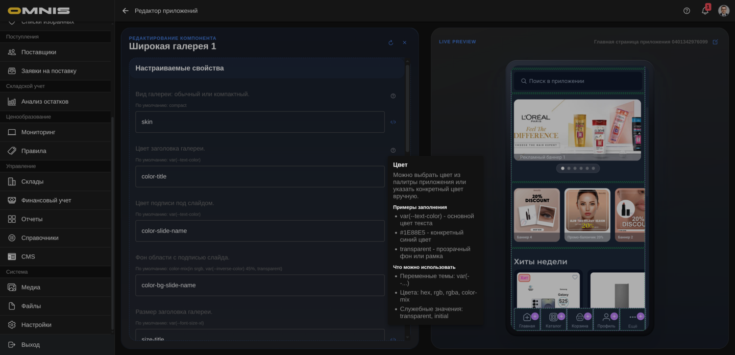Image resolution: width=735 pixels, height=355 pixels.
Task: Click the color-title input field
Action: coord(260,176)
